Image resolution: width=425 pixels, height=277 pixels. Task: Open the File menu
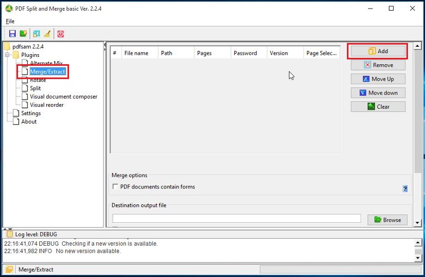[10, 21]
